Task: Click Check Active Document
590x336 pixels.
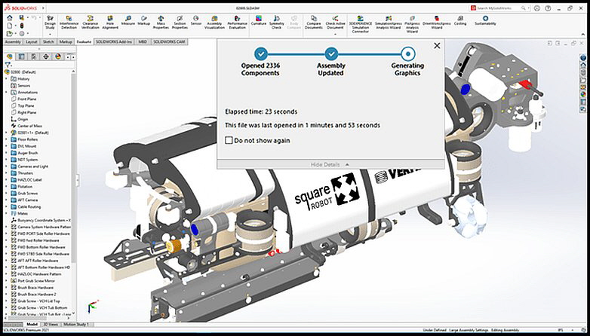Action: (335, 22)
